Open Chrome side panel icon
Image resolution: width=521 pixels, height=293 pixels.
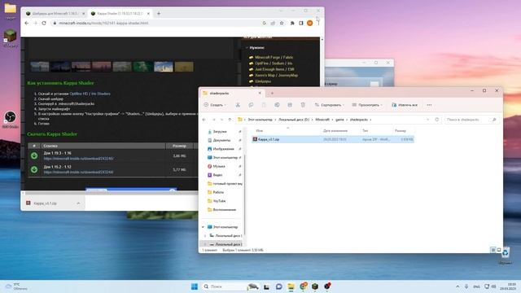click(x=301, y=24)
